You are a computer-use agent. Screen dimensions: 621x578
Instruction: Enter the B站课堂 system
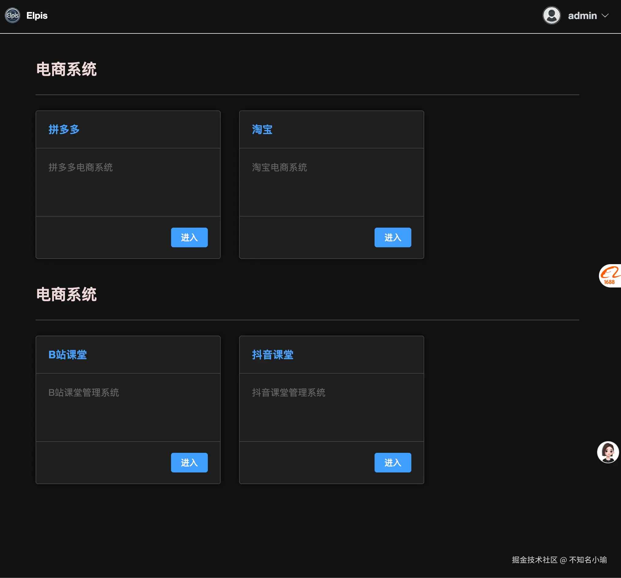[x=189, y=463]
